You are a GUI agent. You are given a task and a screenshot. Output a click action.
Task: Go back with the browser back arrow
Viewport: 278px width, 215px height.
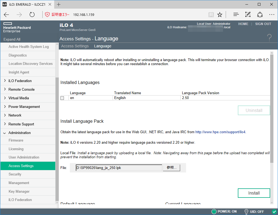pos(6,15)
